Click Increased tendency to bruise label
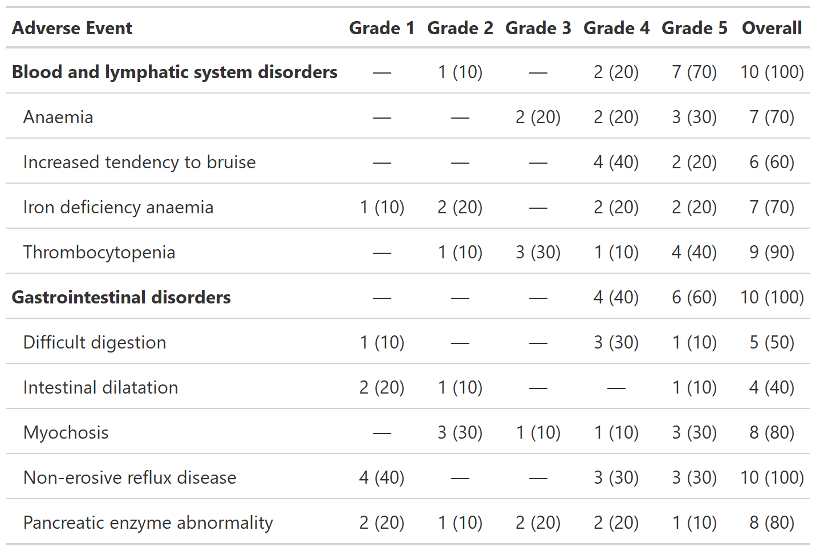The width and height of the screenshot is (816, 551). [139, 162]
